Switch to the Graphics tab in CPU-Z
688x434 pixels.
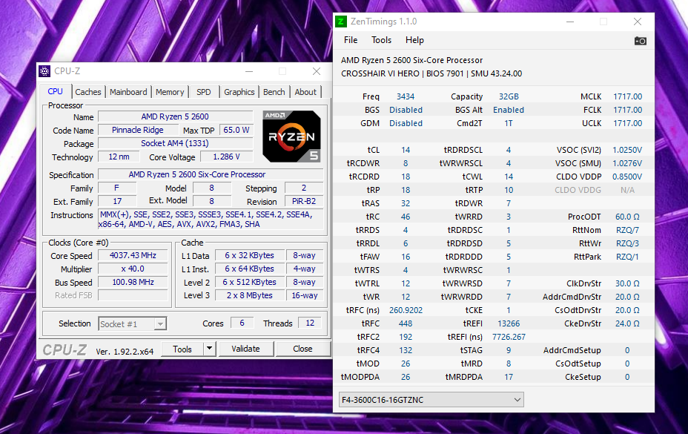coord(239,92)
